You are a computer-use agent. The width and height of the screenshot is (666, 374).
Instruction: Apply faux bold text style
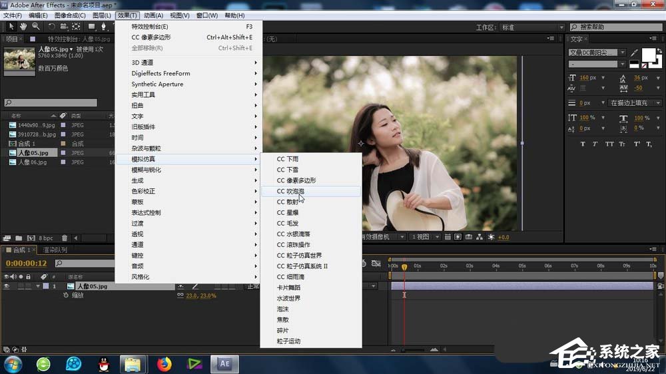583,144
